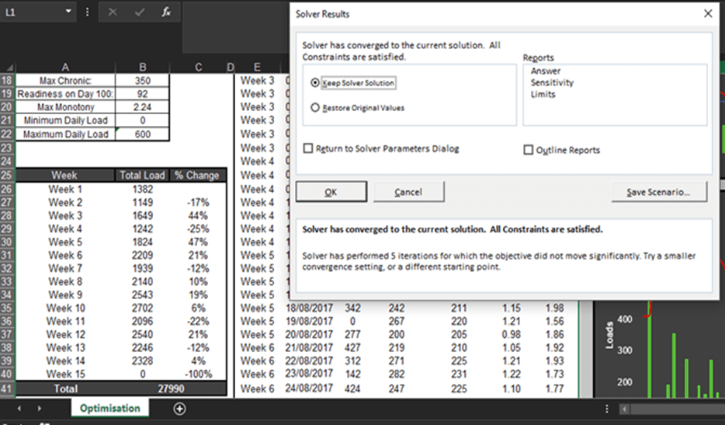Add a new sheet with plus icon

(x=179, y=409)
